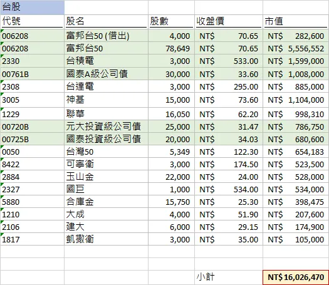The width and height of the screenshot is (329, 285).
Task: Select stock code 2308
Action: (x=33, y=86)
